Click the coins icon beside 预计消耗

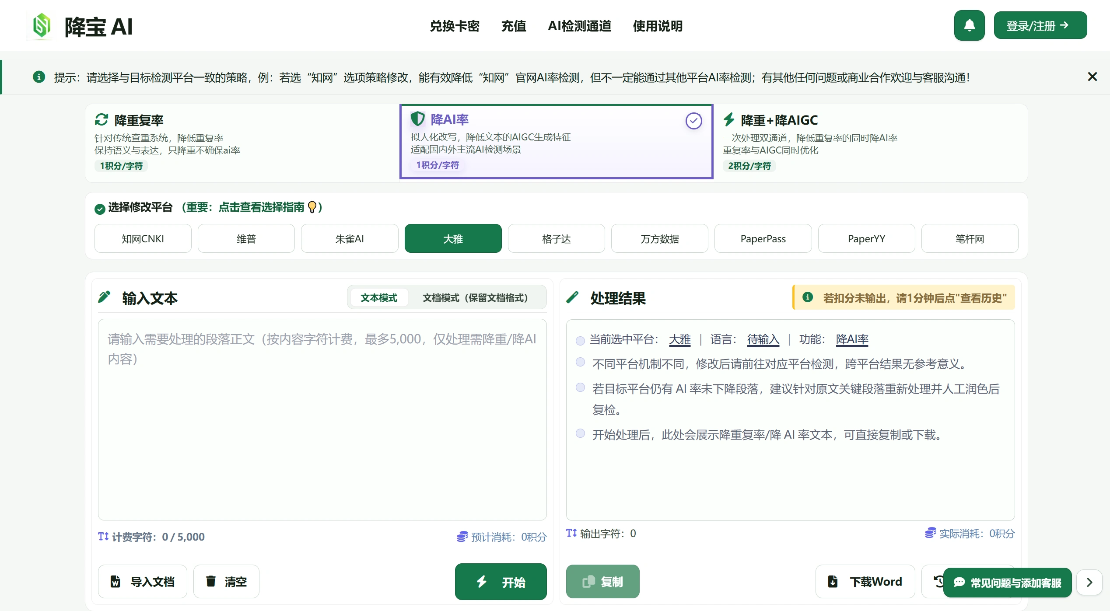(x=462, y=537)
